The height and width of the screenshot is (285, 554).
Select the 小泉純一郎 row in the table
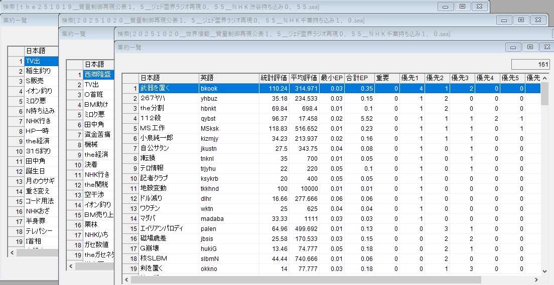(x=169, y=138)
